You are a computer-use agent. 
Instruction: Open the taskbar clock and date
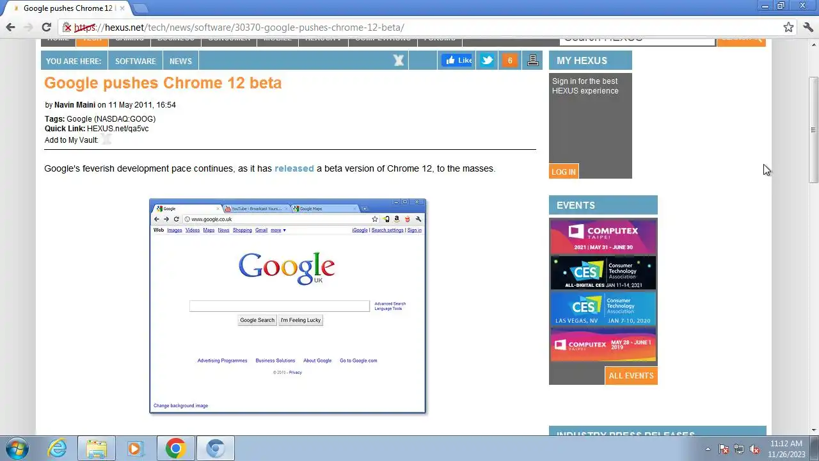click(x=786, y=448)
